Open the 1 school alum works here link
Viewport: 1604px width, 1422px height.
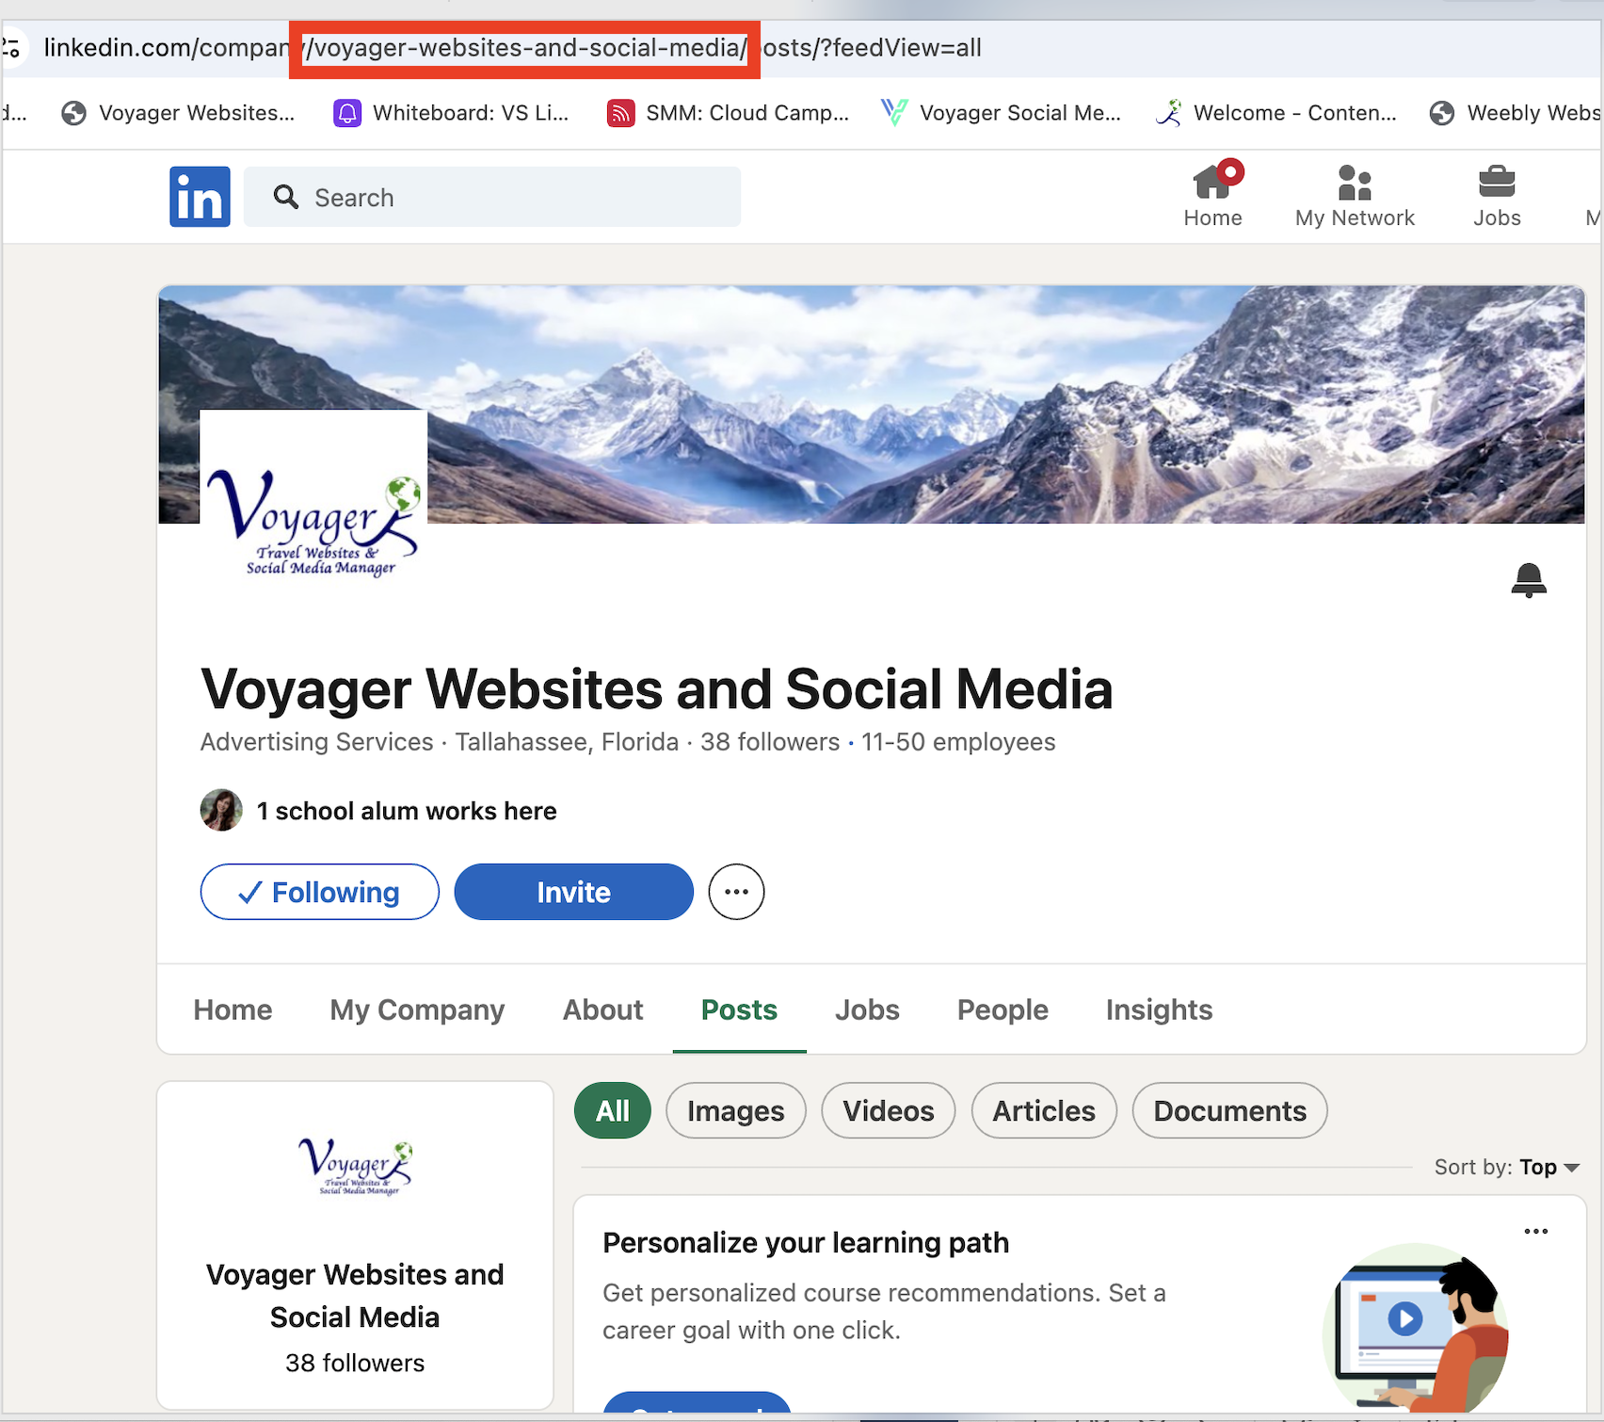407,811
